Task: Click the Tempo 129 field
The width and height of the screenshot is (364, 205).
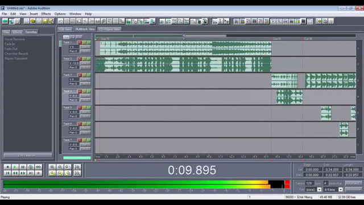Action: pyautogui.click(x=309, y=183)
